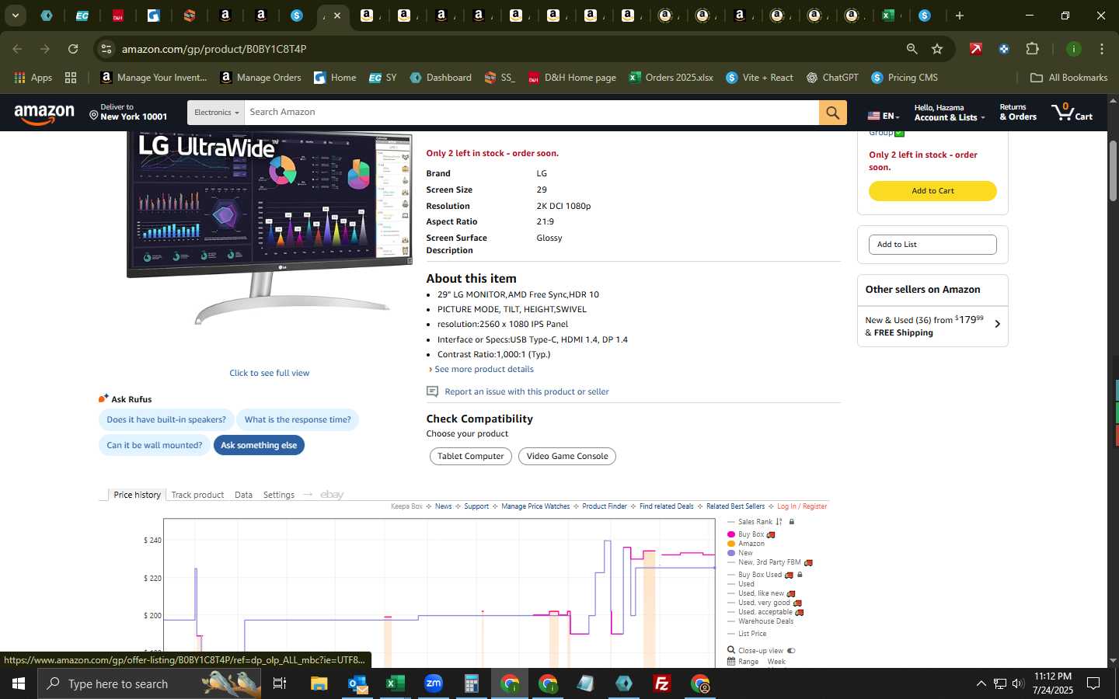Bookmark this page with the star icon
The image size is (1119, 699).
click(937, 49)
